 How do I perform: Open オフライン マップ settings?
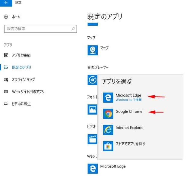(24, 79)
